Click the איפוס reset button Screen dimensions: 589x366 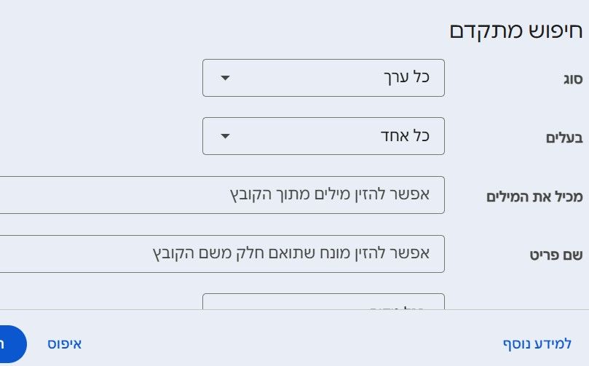tap(64, 344)
